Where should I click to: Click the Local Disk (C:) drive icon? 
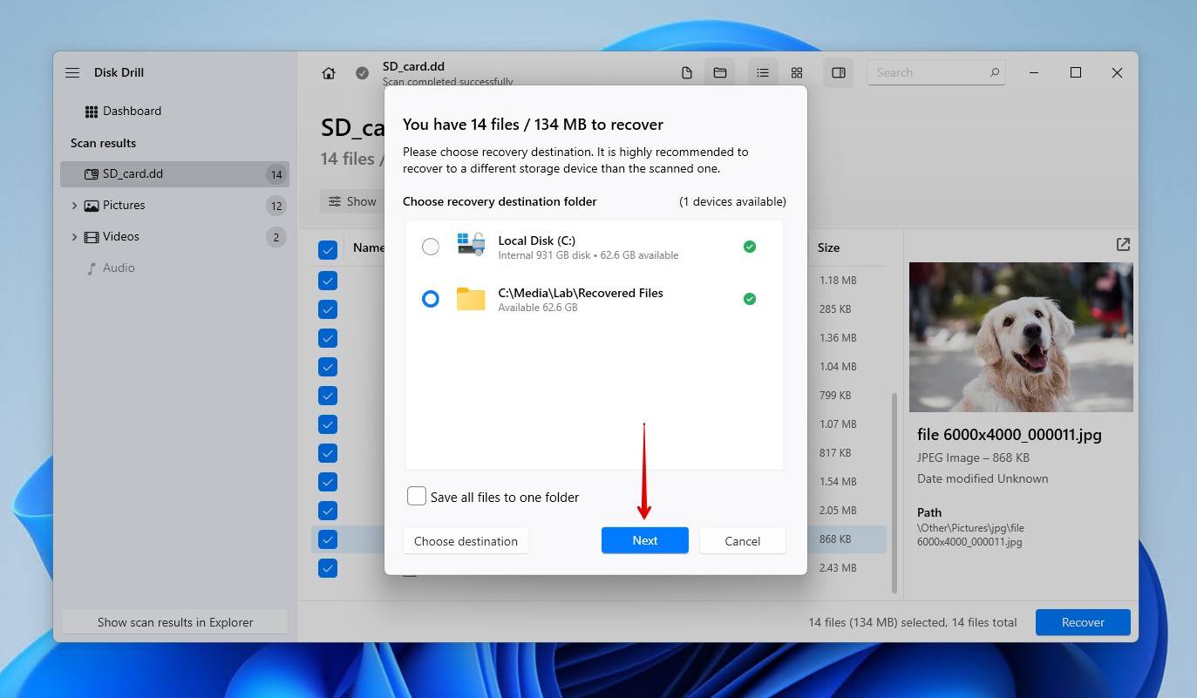click(x=471, y=245)
